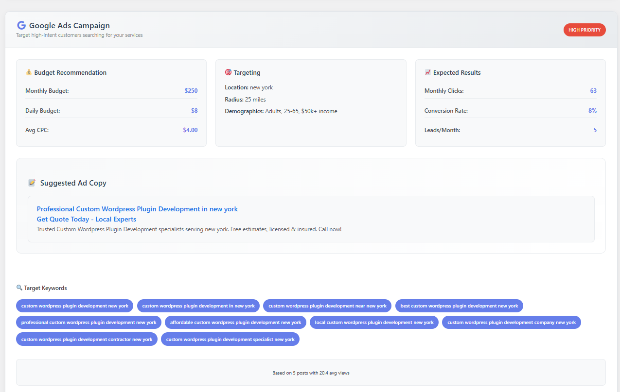Select keyword custom wordpress plugin development in new york
620x392 pixels.
point(198,306)
